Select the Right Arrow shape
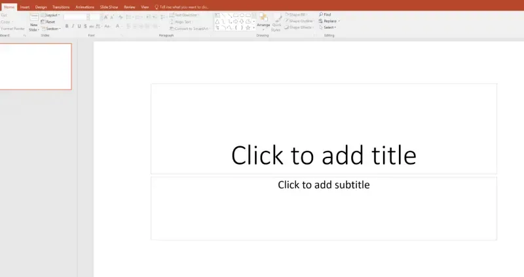The image size is (524, 277). (x=236, y=22)
